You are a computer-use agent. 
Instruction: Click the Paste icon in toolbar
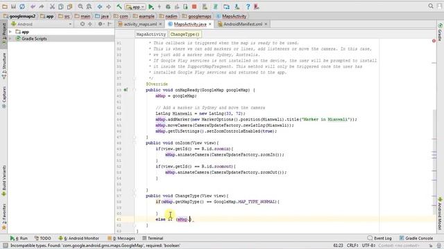pyautogui.click(x=69, y=6)
